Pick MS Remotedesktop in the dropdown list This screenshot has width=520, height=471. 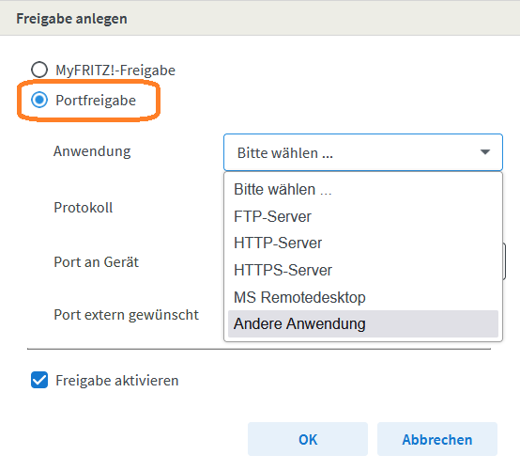coord(363,297)
